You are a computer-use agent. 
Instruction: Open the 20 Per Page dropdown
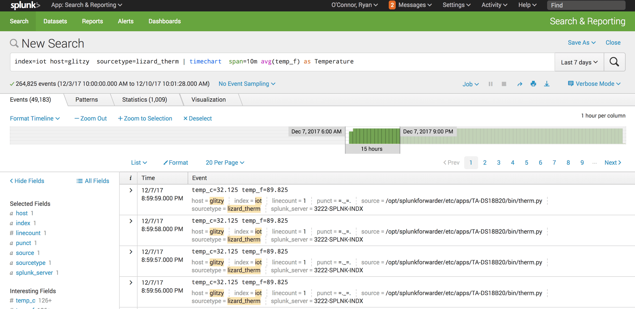click(225, 163)
